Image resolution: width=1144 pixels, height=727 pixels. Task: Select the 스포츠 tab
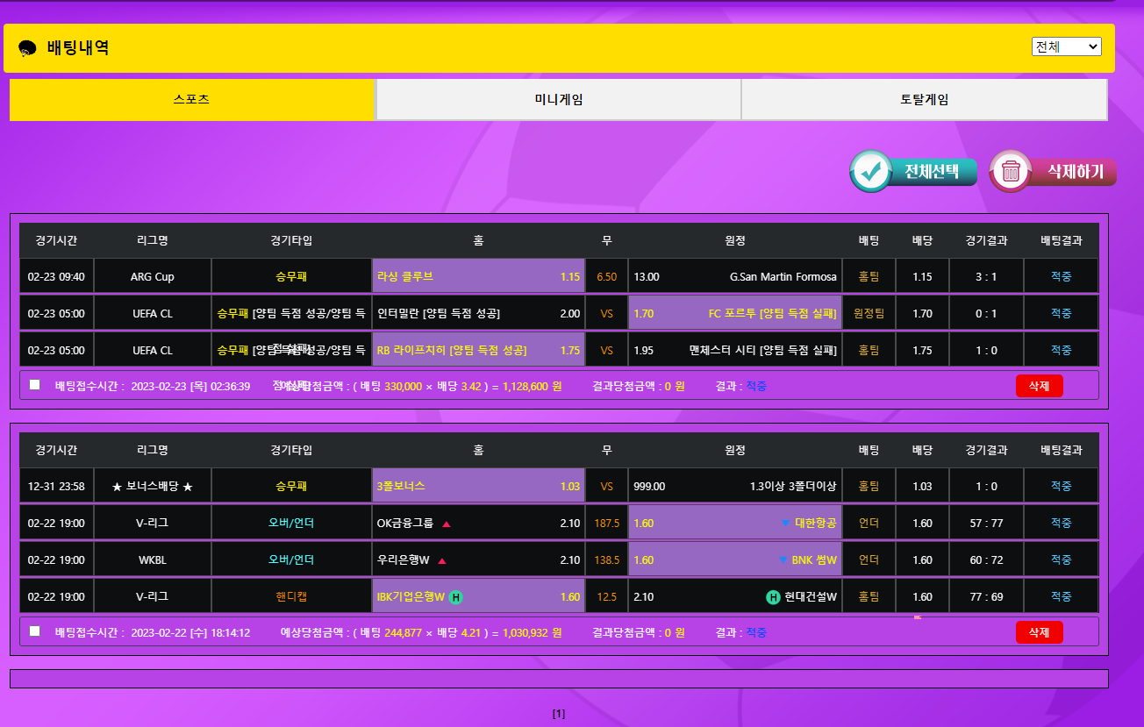pyautogui.click(x=192, y=99)
